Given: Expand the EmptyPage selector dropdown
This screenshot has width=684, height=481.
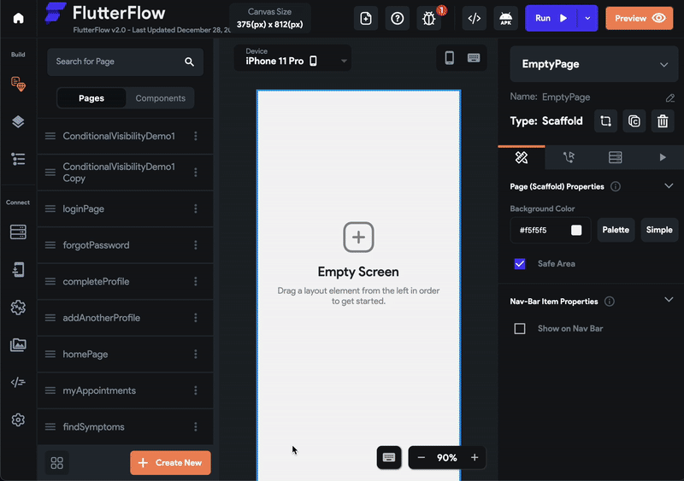Looking at the screenshot, I should (x=593, y=64).
